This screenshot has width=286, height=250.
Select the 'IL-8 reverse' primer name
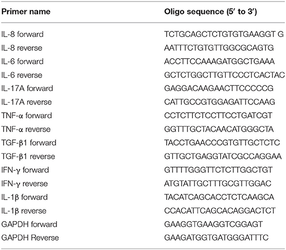[22, 48]
